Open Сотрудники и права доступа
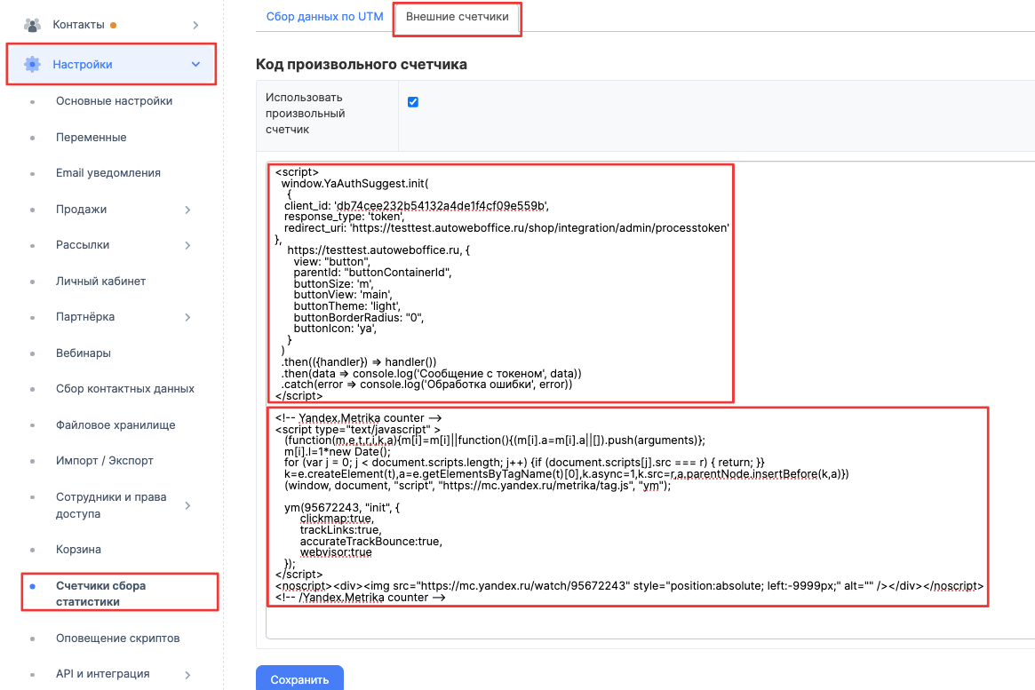This screenshot has width=1035, height=690. point(111,505)
